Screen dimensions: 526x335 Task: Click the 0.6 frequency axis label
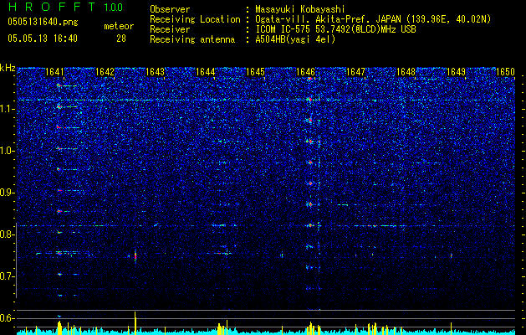7,318
